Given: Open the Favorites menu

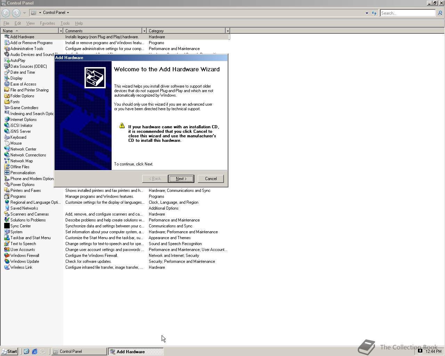Looking at the screenshot, I should point(47,23).
